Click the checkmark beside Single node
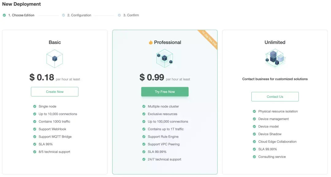Viewport: 331px width, 177px height. click(35, 106)
